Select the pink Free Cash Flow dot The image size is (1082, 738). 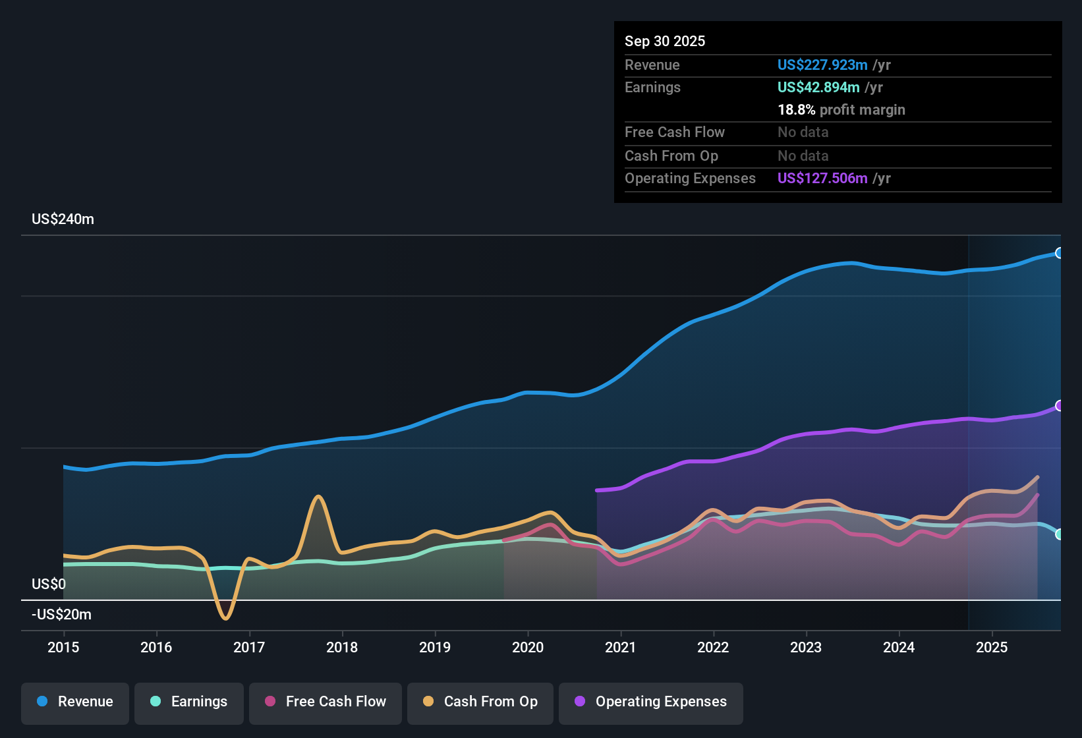pos(270,702)
